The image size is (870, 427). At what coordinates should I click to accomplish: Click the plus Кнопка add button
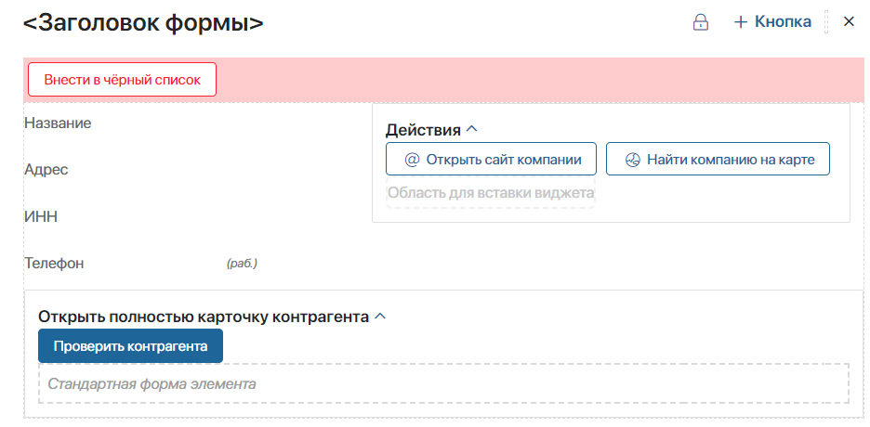pyautogui.click(x=772, y=21)
